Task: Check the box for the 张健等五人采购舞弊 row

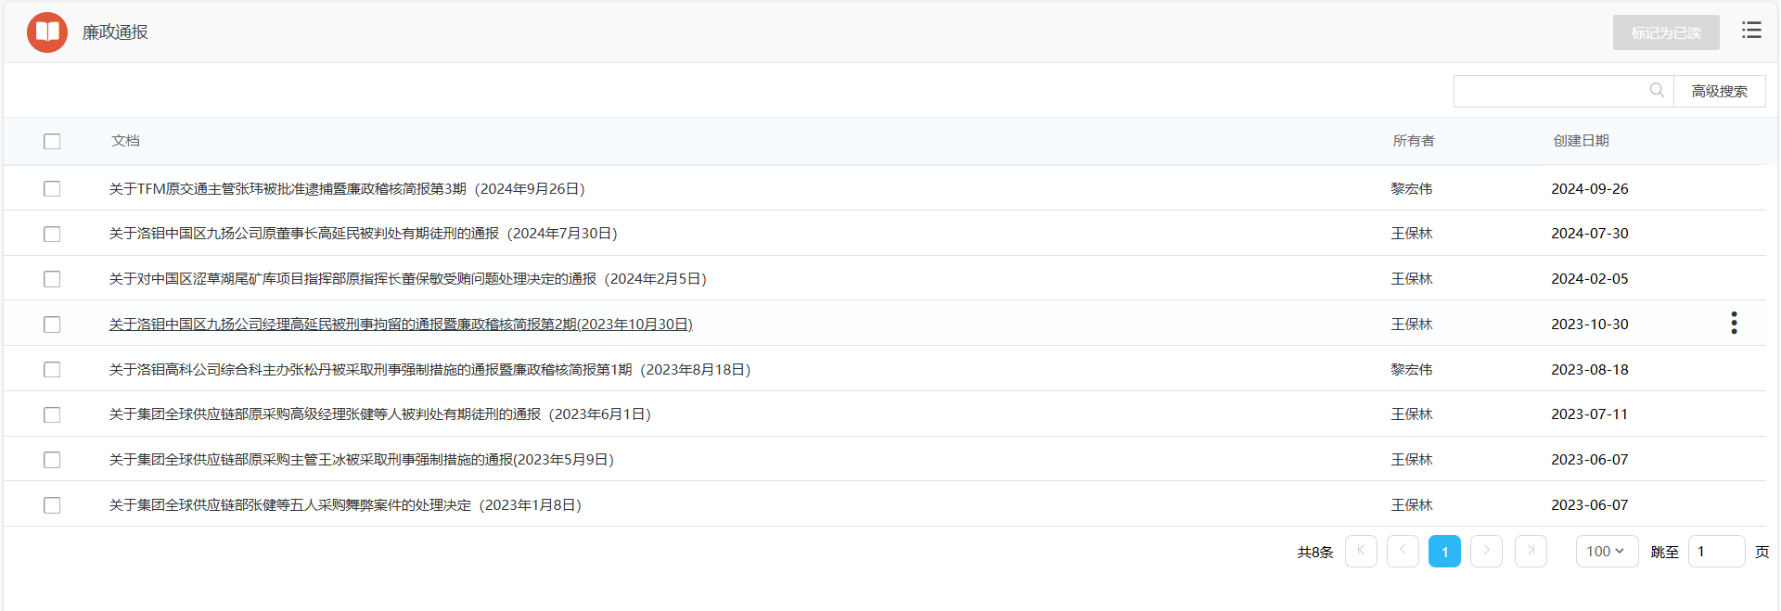Action: tap(52, 505)
